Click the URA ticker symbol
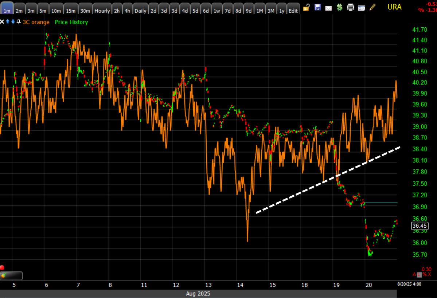The height and width of the screenshot is (298, 437). [x=394, y=7]
